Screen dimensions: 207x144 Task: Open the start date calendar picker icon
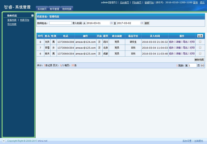coord(111,23)
